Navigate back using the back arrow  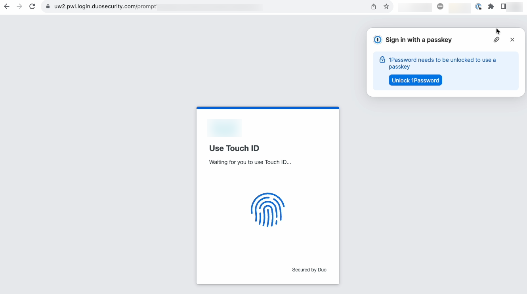coord(6,6)
